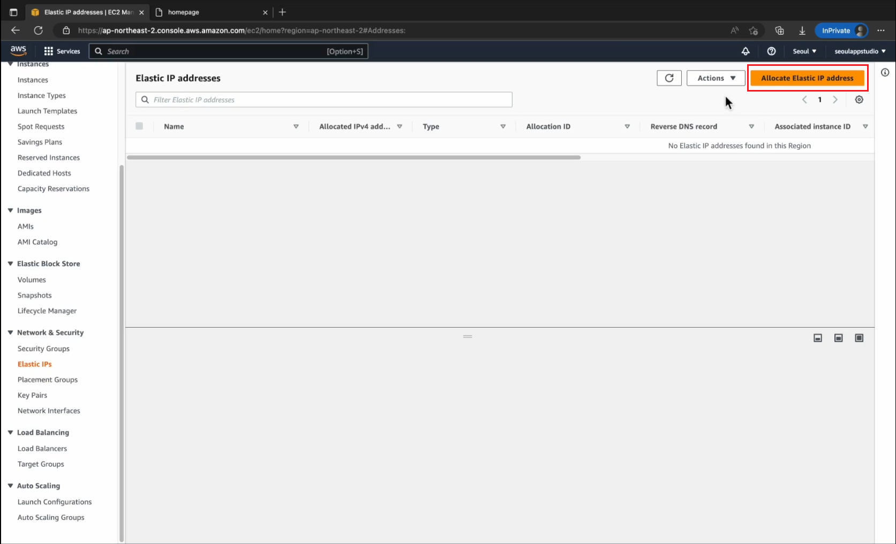Collapse the Load Balancing section
896x544 pixels.
tap(10, 432)
